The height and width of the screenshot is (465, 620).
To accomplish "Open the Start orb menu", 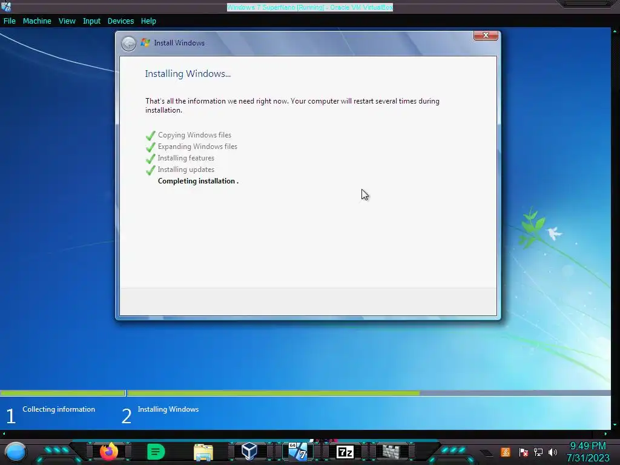I will 15,452.
